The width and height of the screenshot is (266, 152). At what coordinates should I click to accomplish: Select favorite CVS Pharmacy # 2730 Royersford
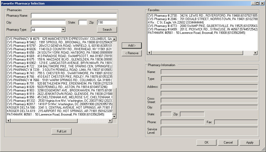pyautogui.click(x=202, y=16)
